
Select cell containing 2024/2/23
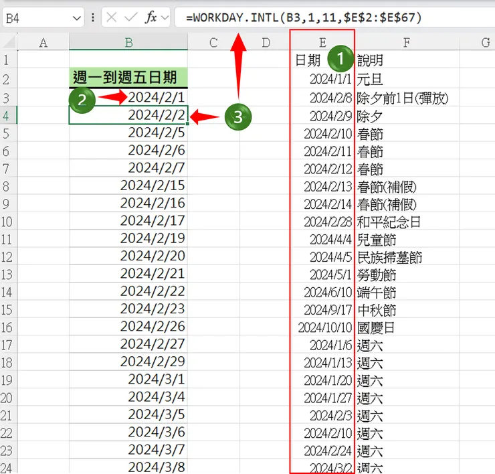(128, 309)
